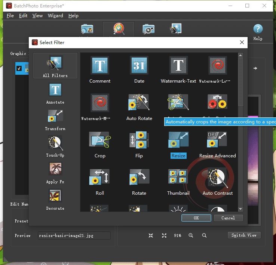Screen dimensions: 276x265
Task: Select the Resize filter icon
Action: click(178, 140)
